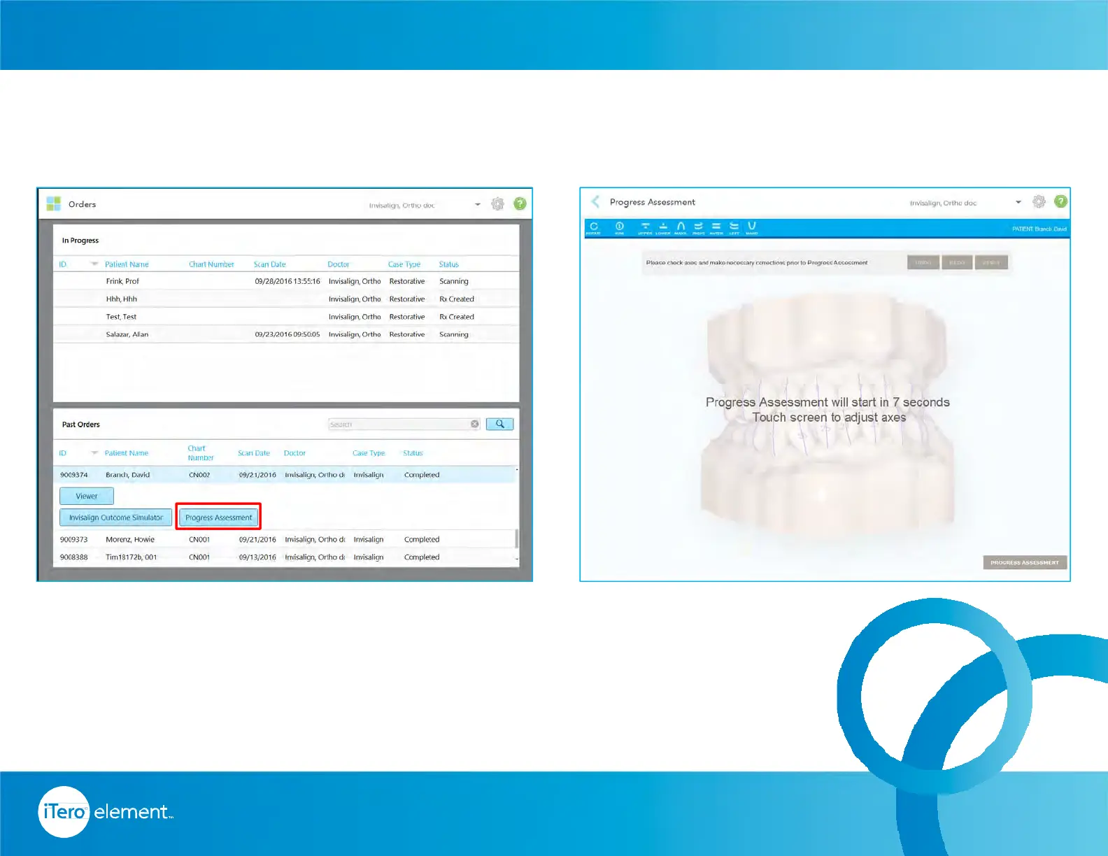Start Progress Assessment with the bottom-right button
The height and width of the screenshot is (856, 1108).
pos(1025,562)
